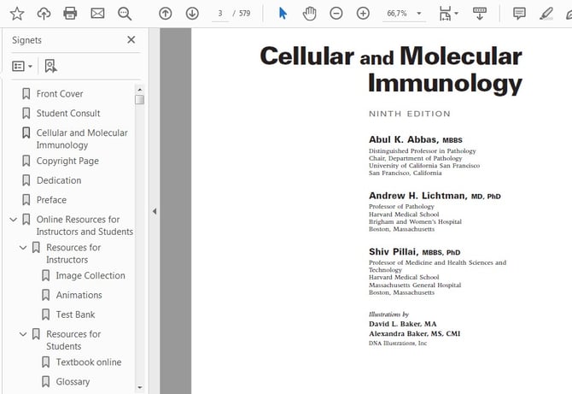
Task: Open bookmarks options list menu
Action: (x=22, y=66)
